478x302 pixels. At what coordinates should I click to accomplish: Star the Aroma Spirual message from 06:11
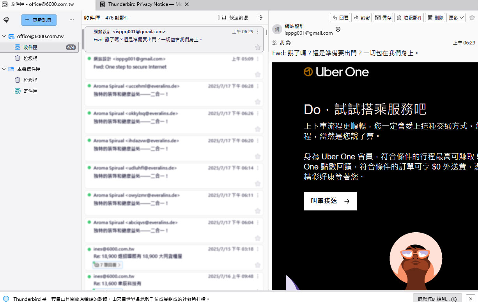coord(257,211)
